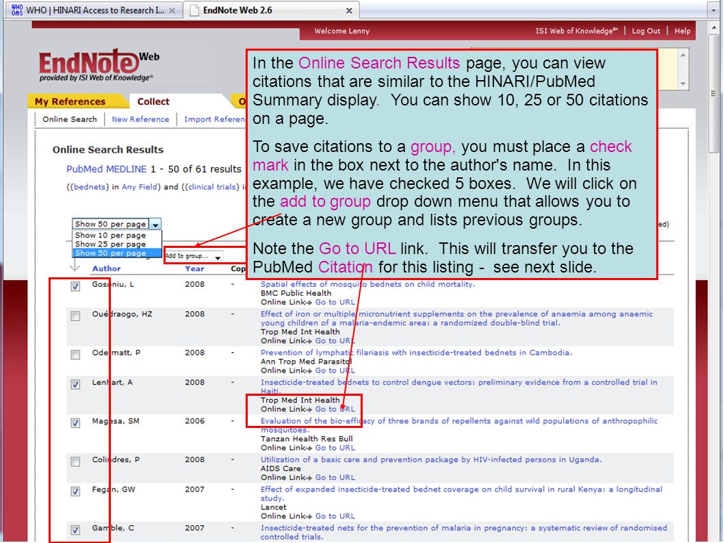The width and height of the screenshot is (724, 543).
Task: Go to URL for AIDS Care citation
Action: tap(335, 477)
